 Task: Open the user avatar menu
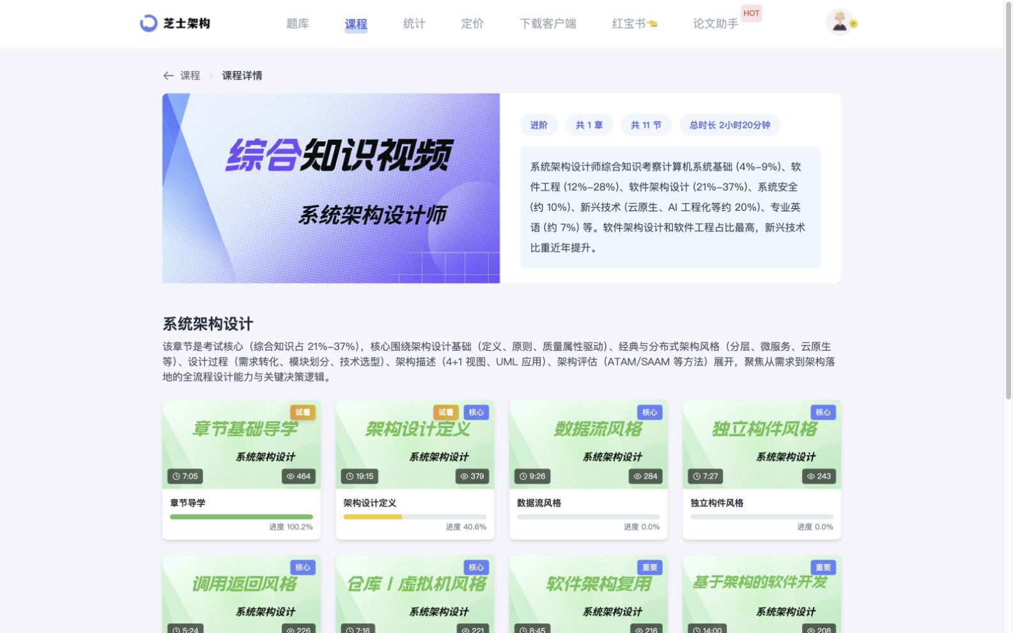(839, 23)
